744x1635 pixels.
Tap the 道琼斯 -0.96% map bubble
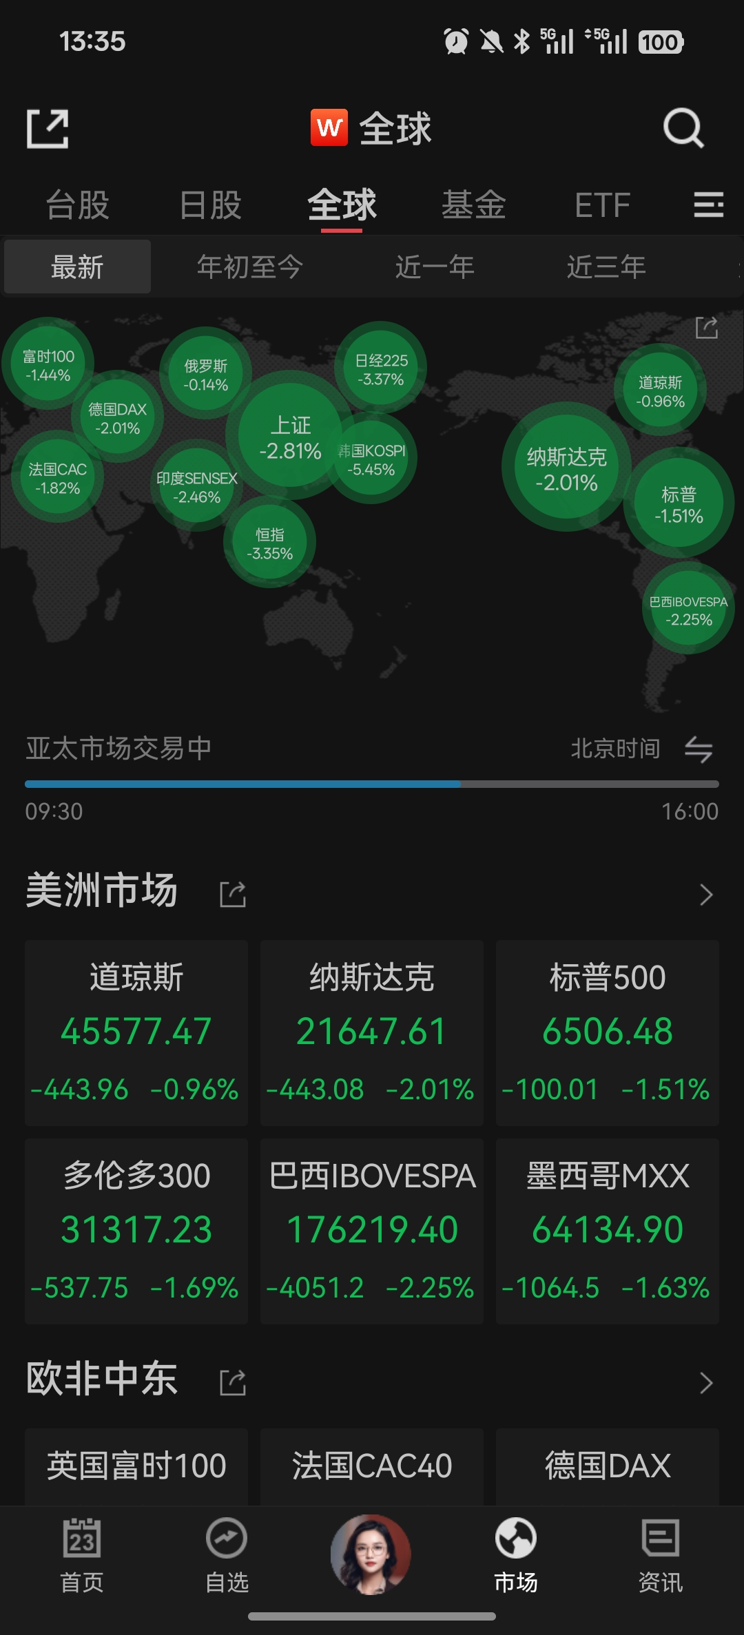pyautogui.click(x=660, y=390)
